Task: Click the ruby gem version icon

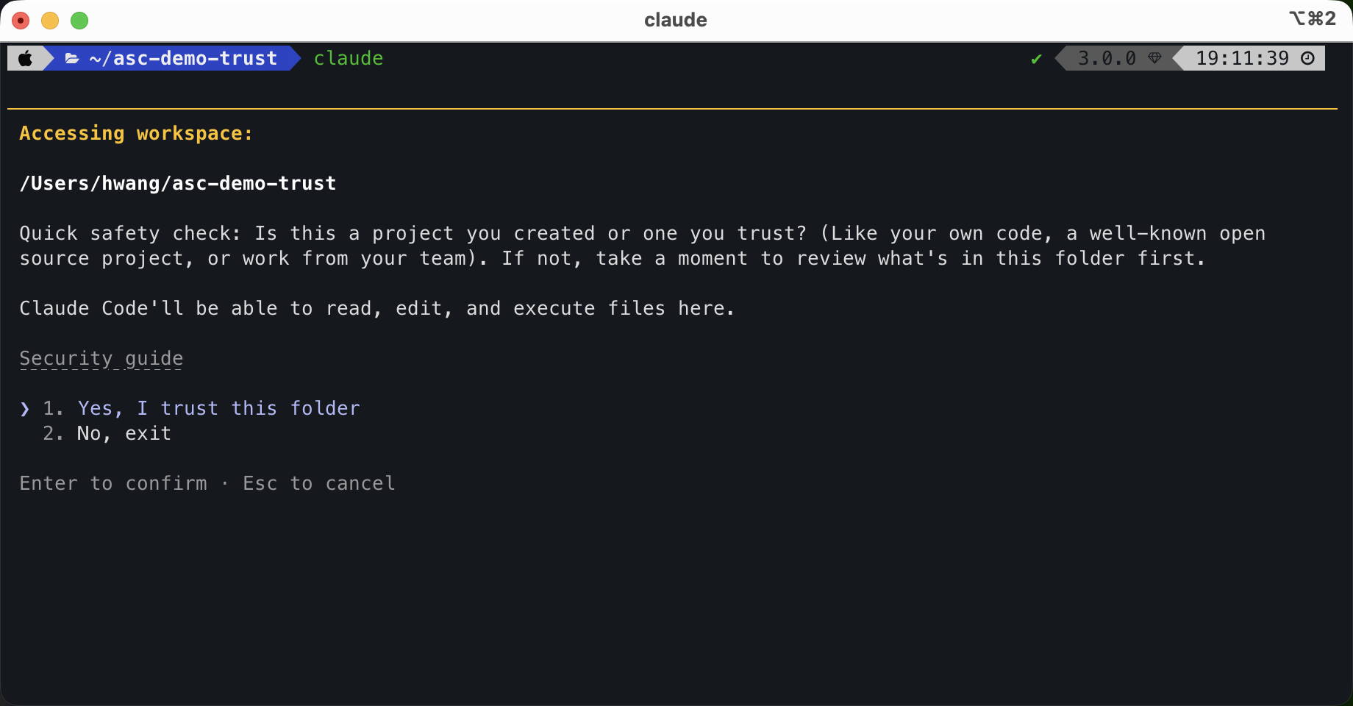Action: [x=1154, y=58]
